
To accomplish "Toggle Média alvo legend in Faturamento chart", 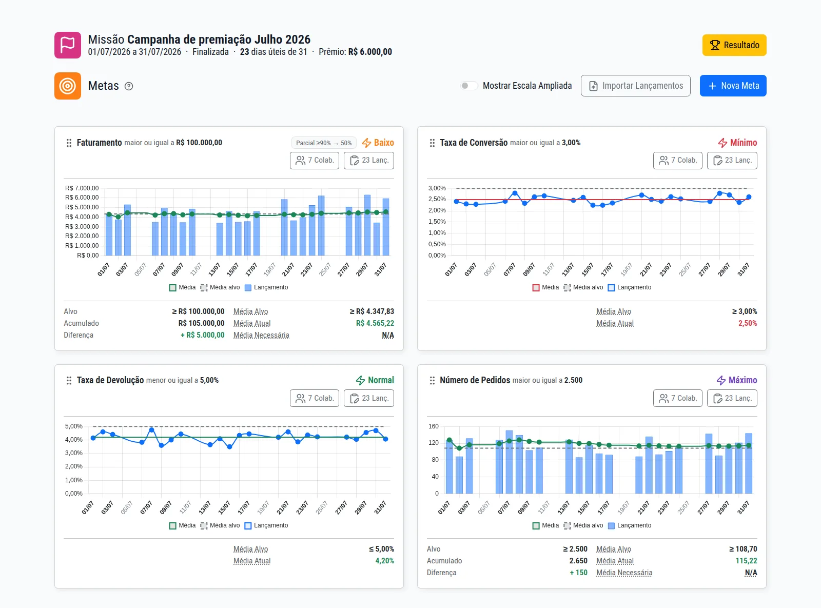I will point(220,287).
